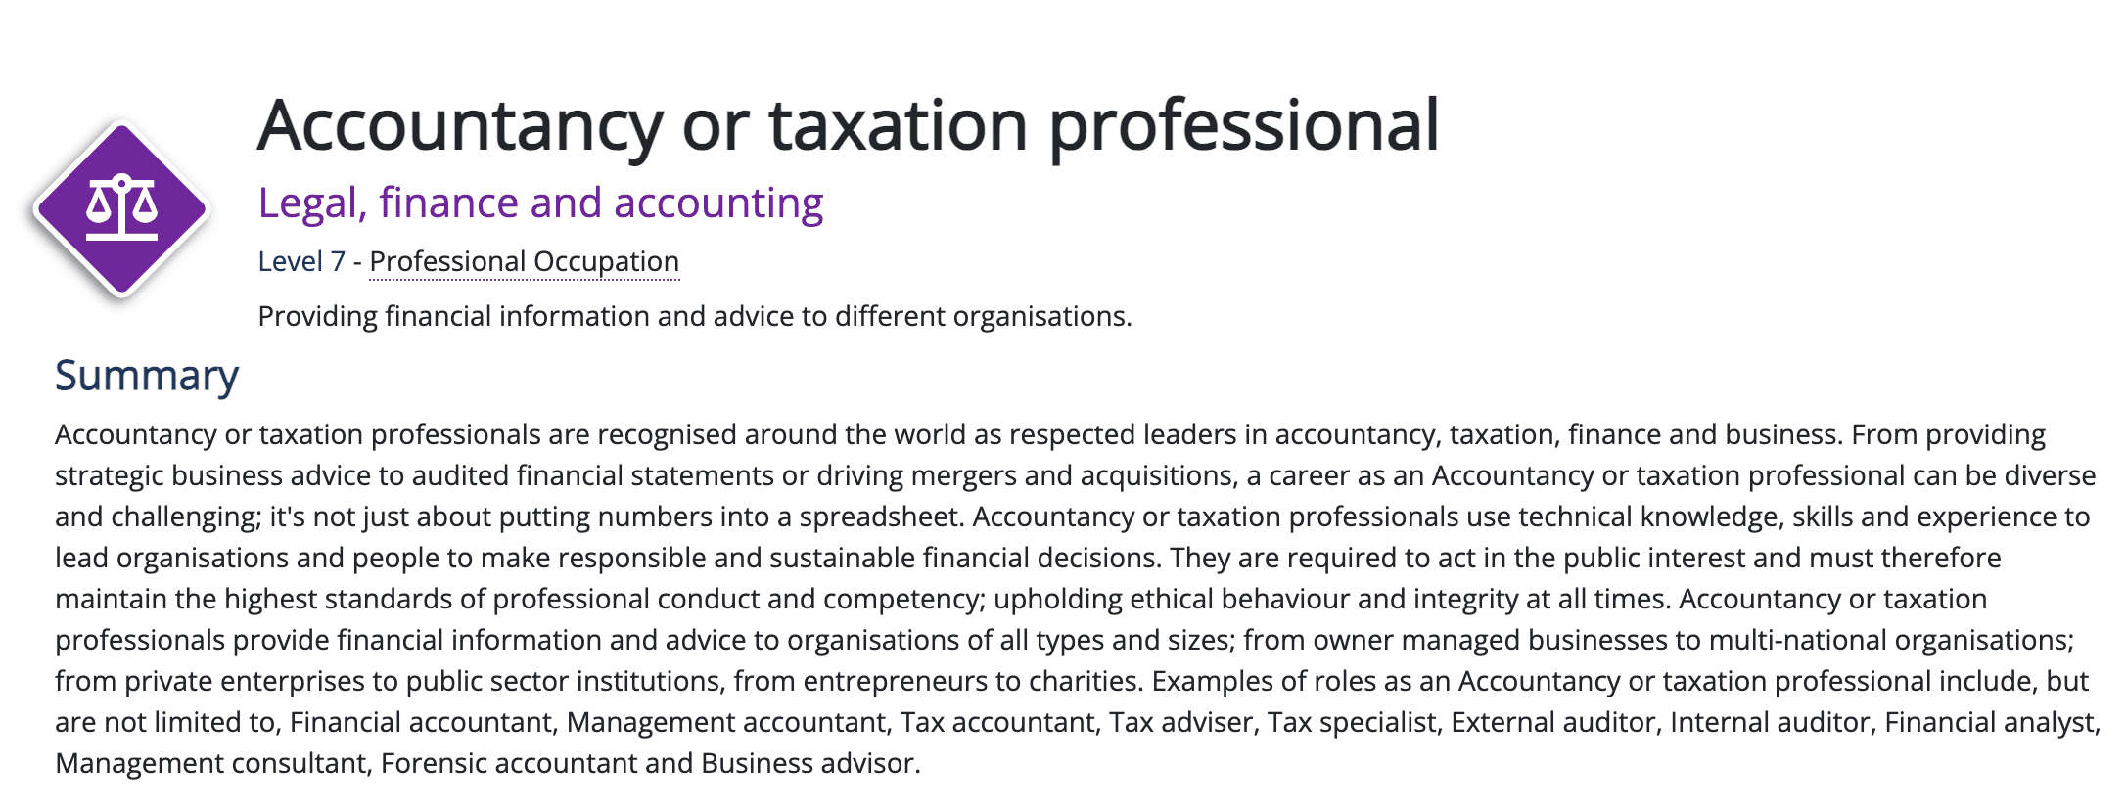
Task: Select the Legal, finance and accounting category
Action: point(540,203)
